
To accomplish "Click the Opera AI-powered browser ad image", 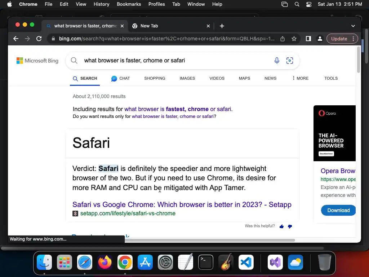I will [334, 133].
